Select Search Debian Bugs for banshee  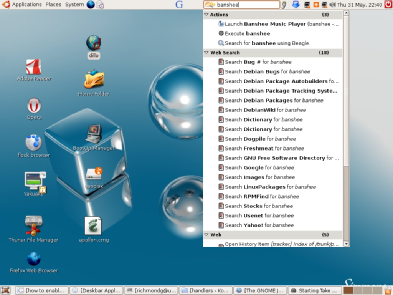tap(273, 71)
